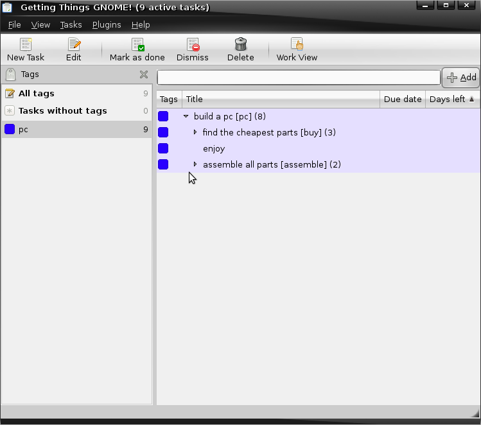Select the 'Tasks without tags' row
This screenshot has width=481, height=425.
[76, 110]
